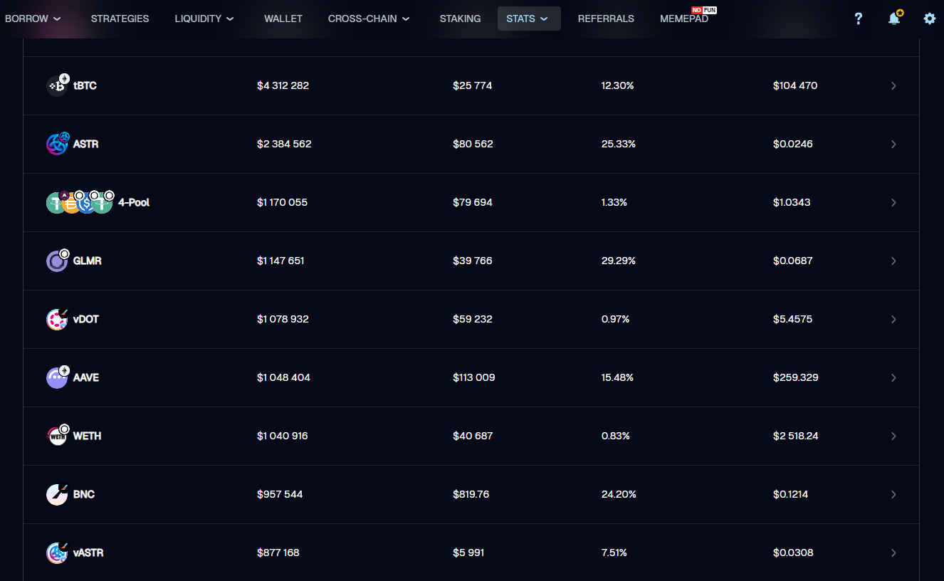
Task: Click tBTC price $104 470
Action: pyautogui.click(x=795, y=85)
